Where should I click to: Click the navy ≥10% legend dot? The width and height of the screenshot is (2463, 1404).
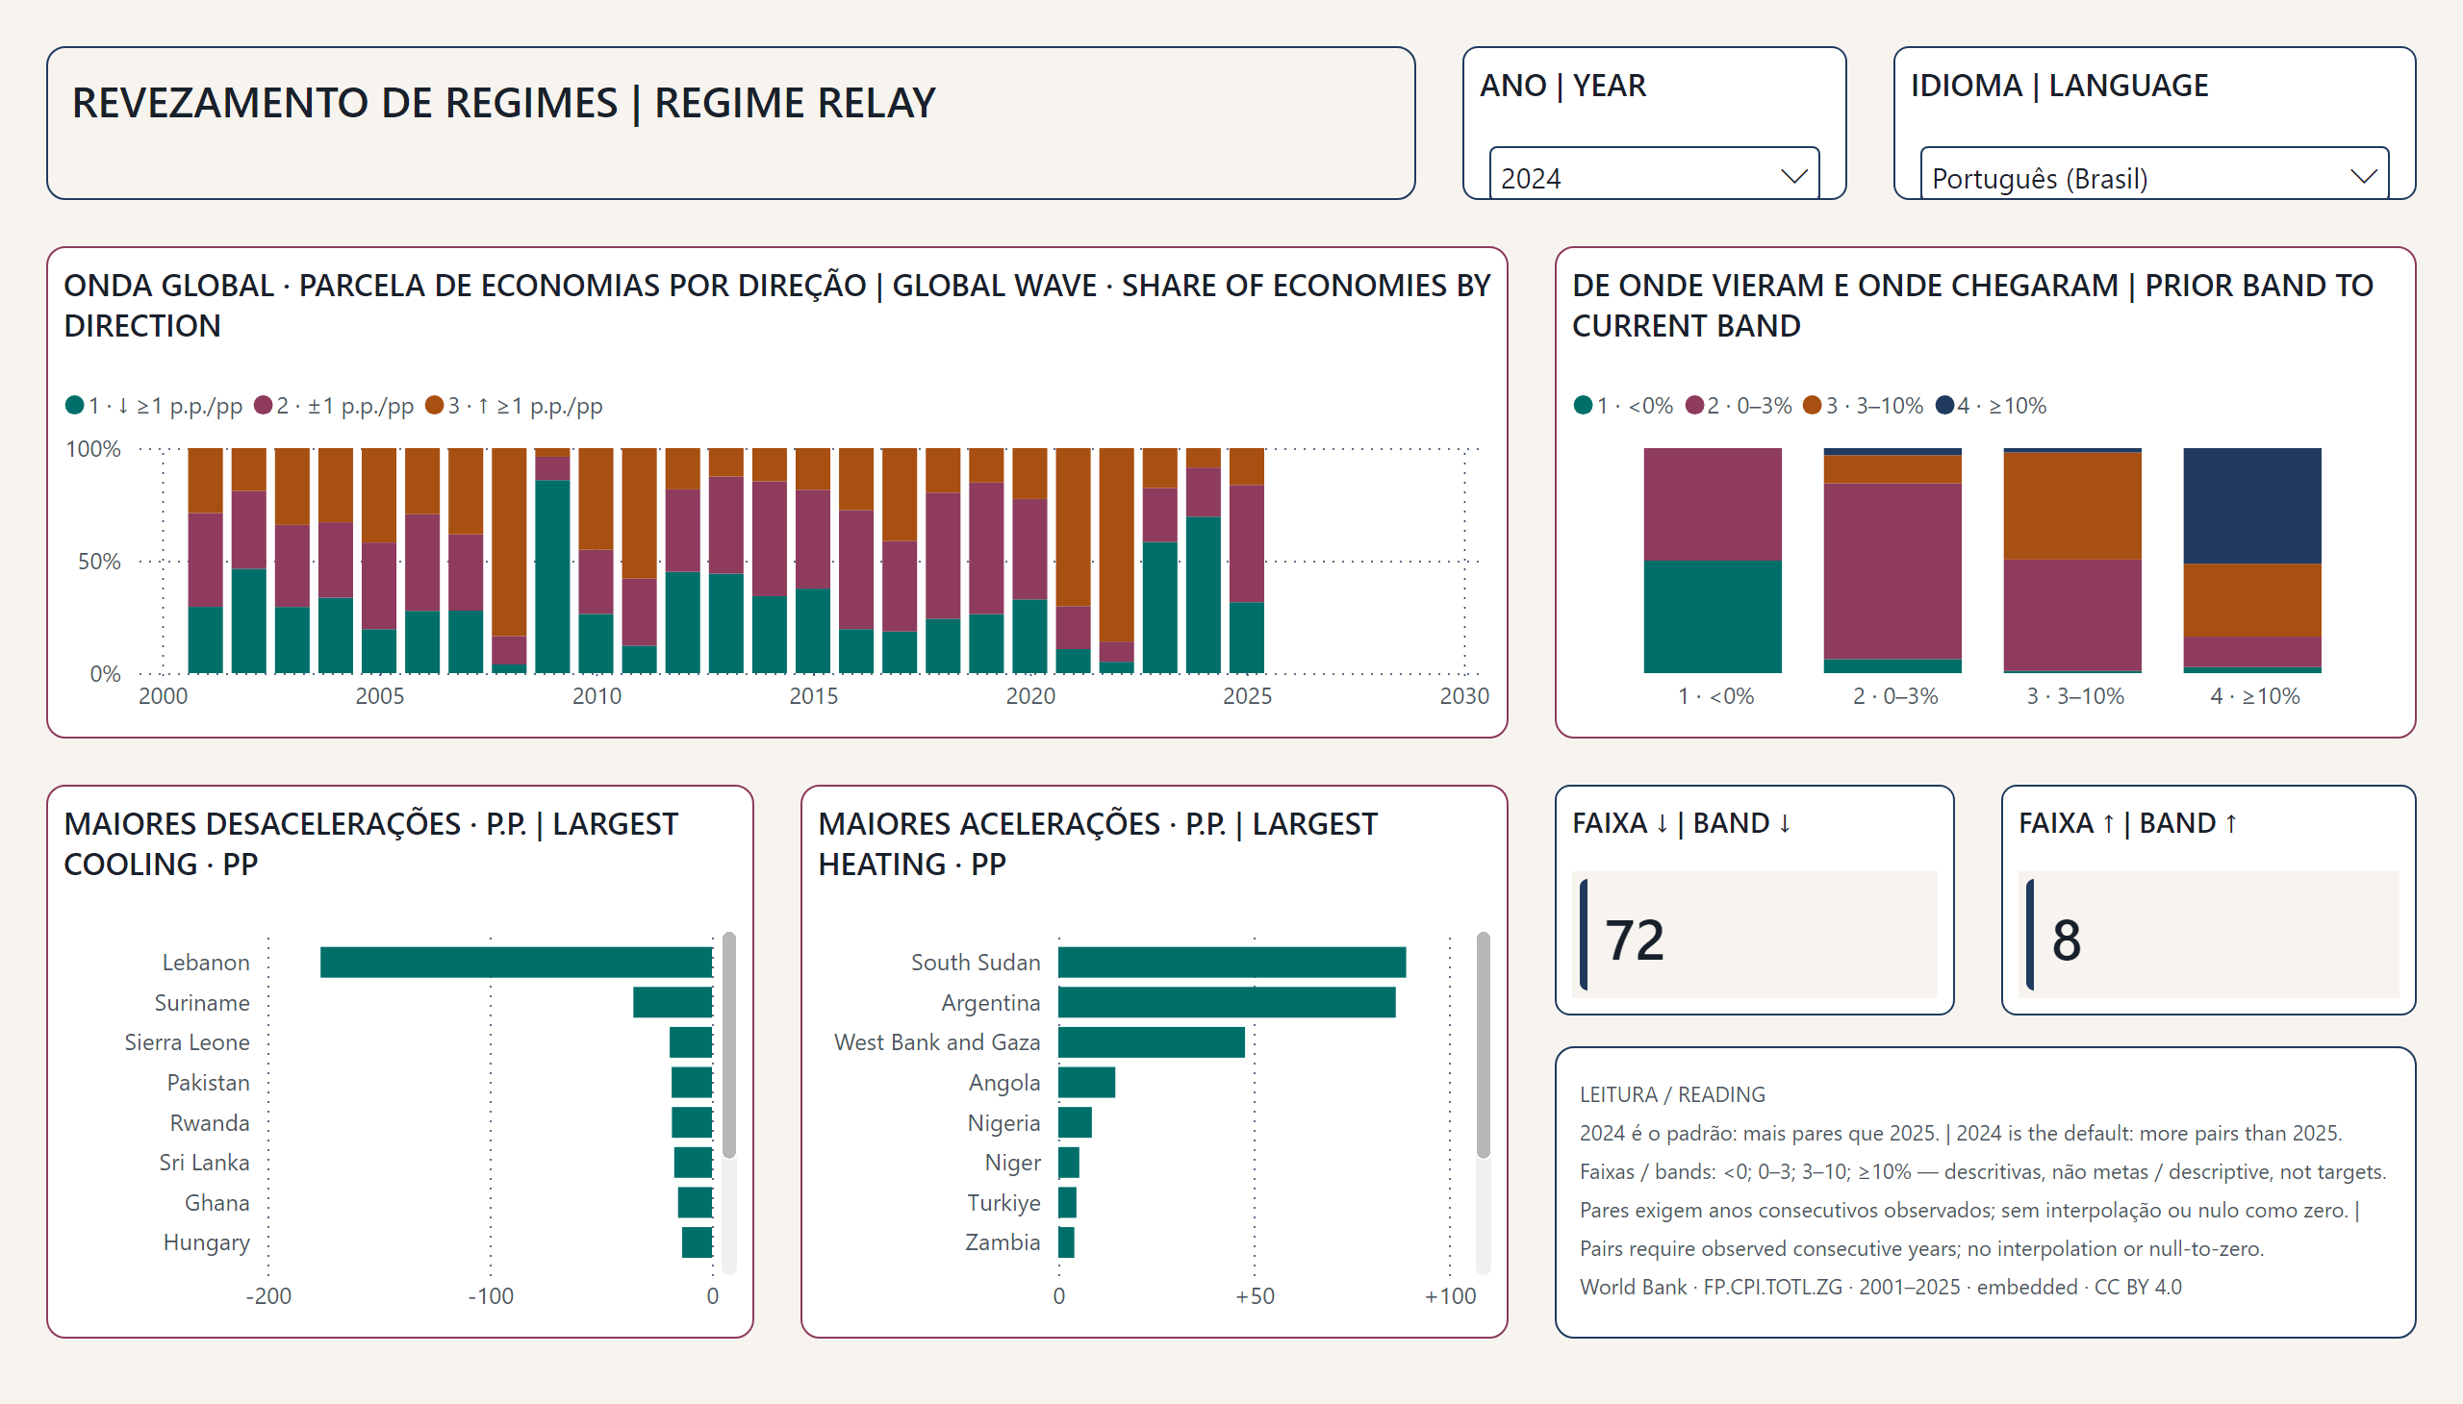[x=1945, y=405]
